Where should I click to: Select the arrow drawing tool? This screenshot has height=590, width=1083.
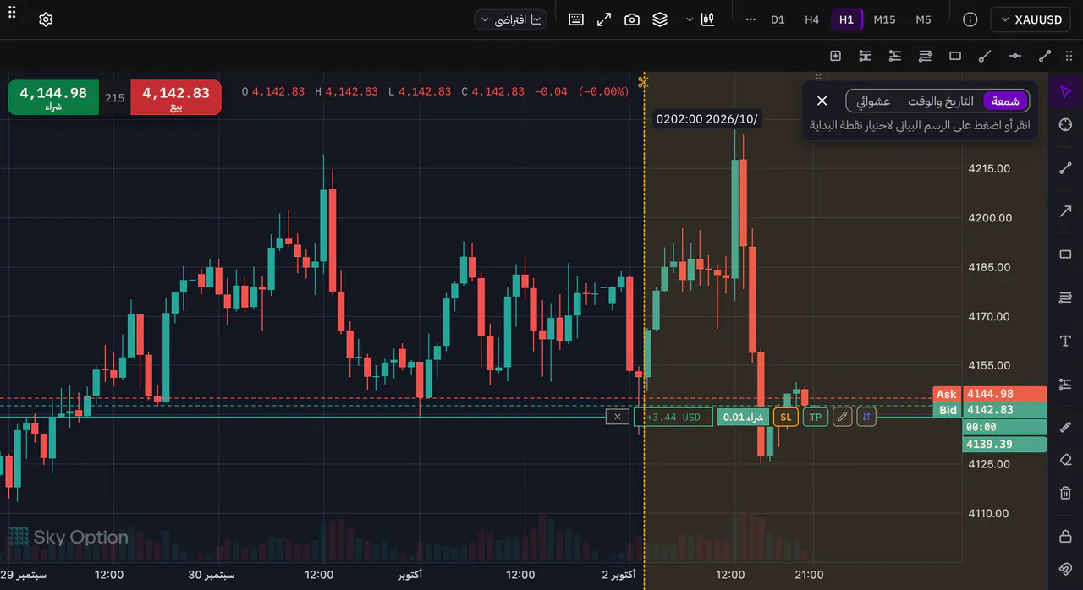(1065, 211)
